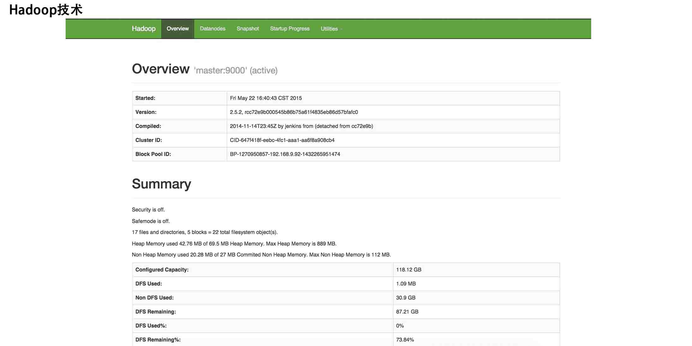692x346 pixels.
Task: Click the Block Pool ID value
Action: point(285,154)
